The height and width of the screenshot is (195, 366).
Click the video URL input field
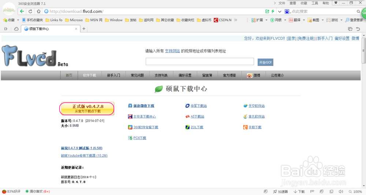click(200, 61)
